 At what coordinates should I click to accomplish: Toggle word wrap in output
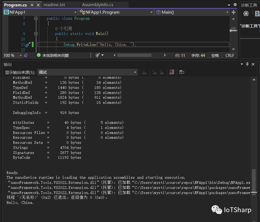pyautogui.click(x=181, y=72)
